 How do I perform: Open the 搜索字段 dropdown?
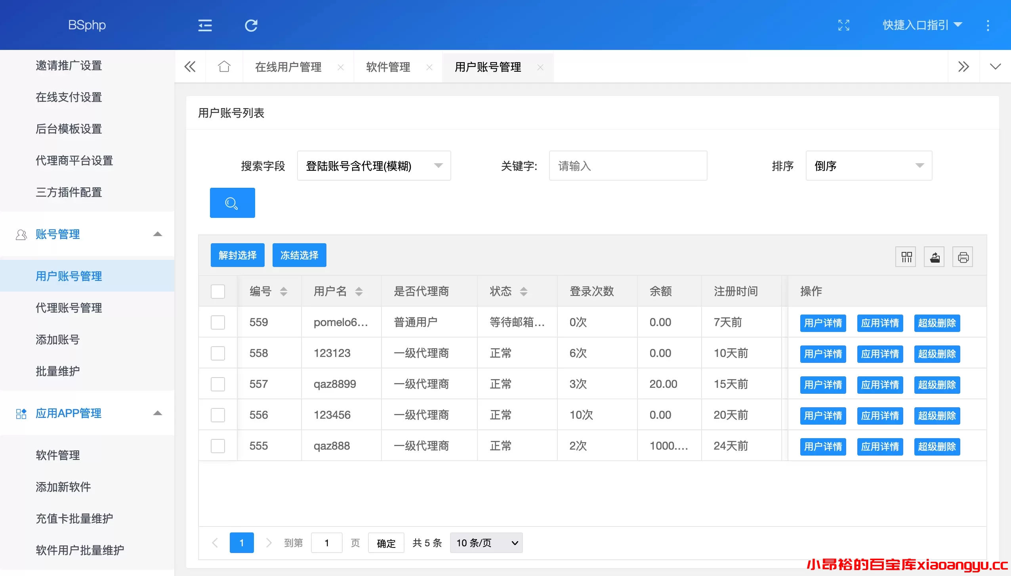(x=373, y=166)
